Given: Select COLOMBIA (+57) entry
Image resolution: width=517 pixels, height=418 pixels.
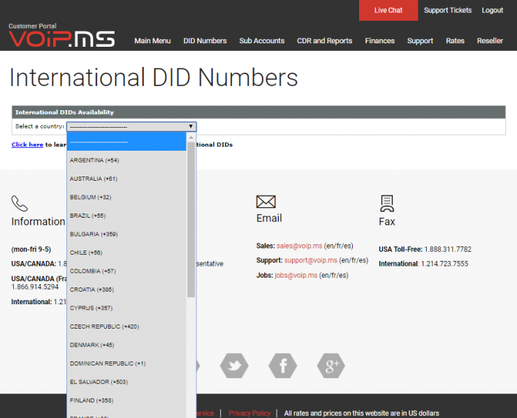Looking at the screenshot, I should [126, 271].
